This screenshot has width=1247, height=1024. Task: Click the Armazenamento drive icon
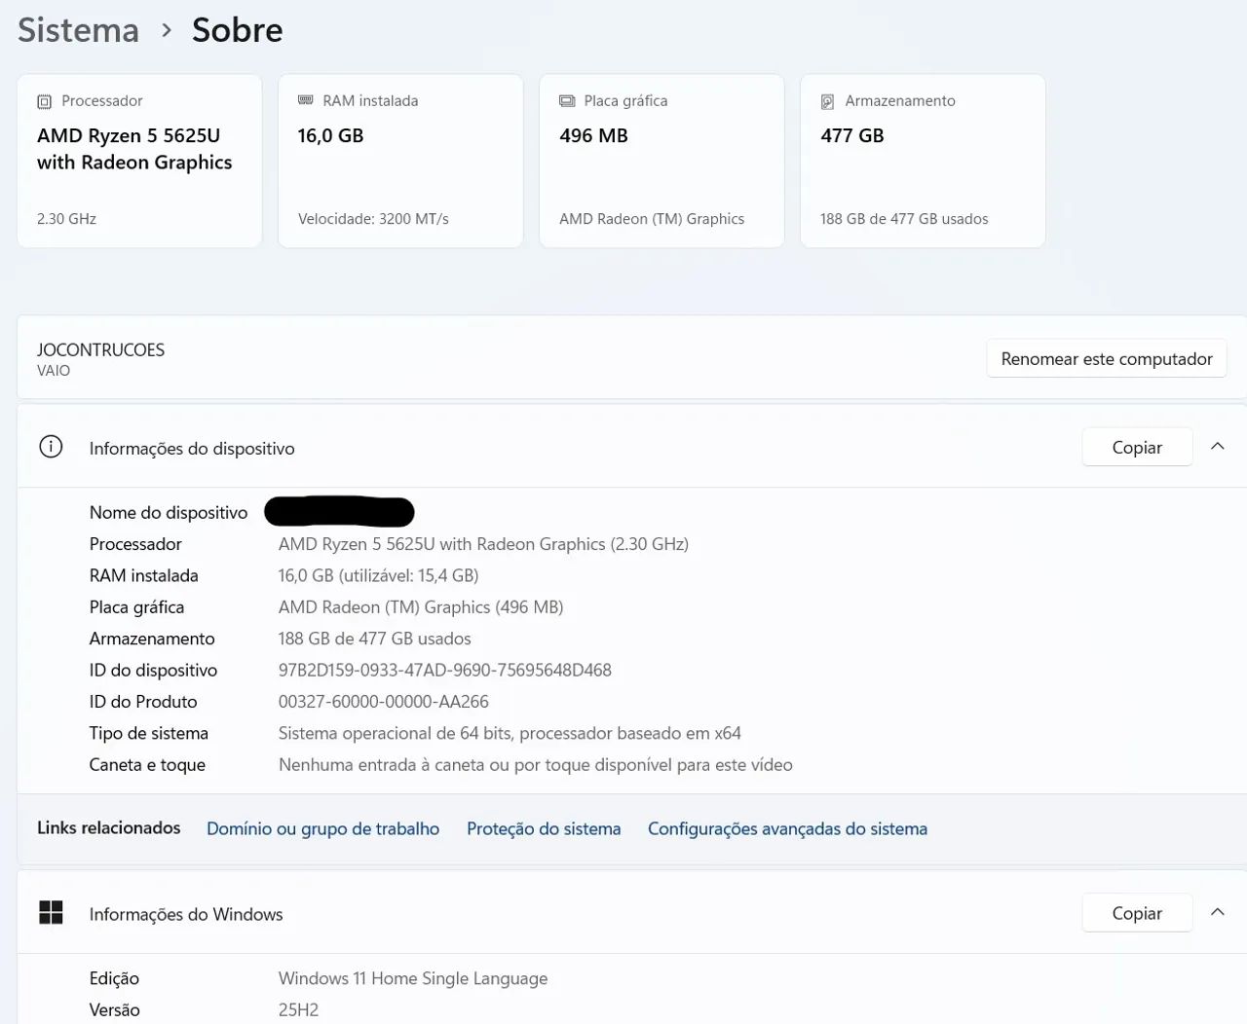[828, 101]
